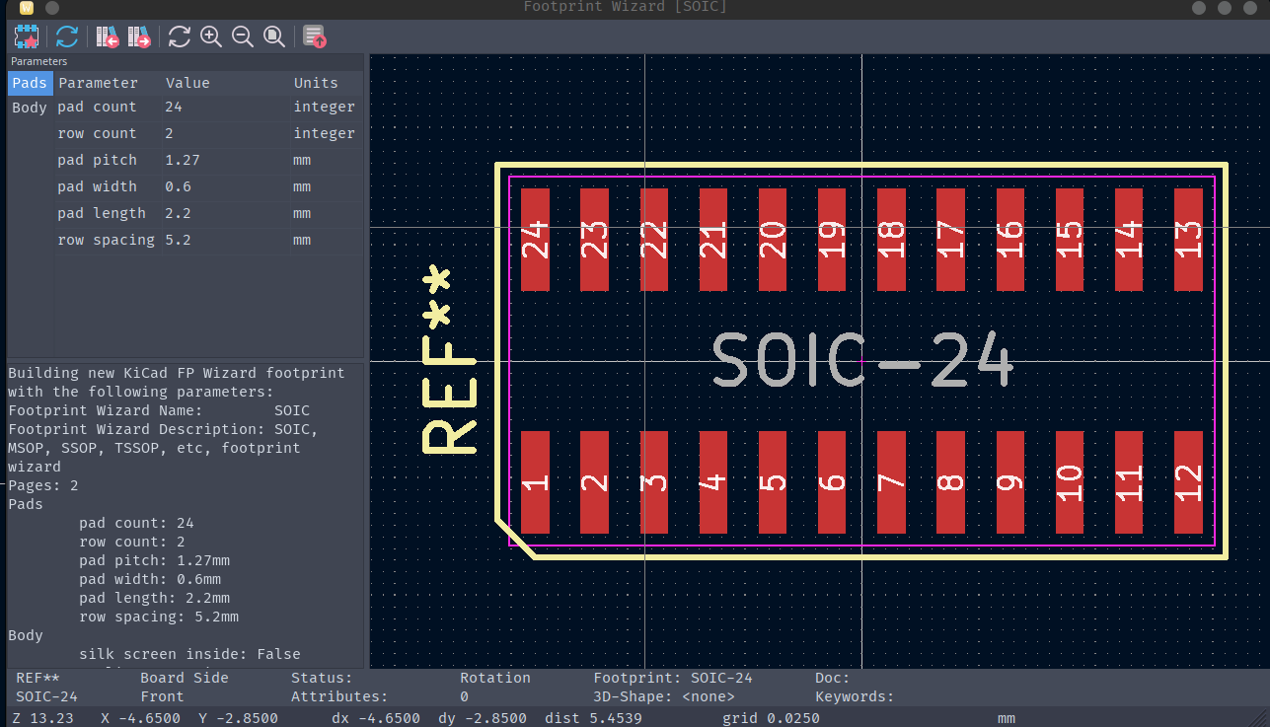Select the 'row spacing' parameter name cell
This screenshot has width=1270, height=727.
(x=109, y=240)
